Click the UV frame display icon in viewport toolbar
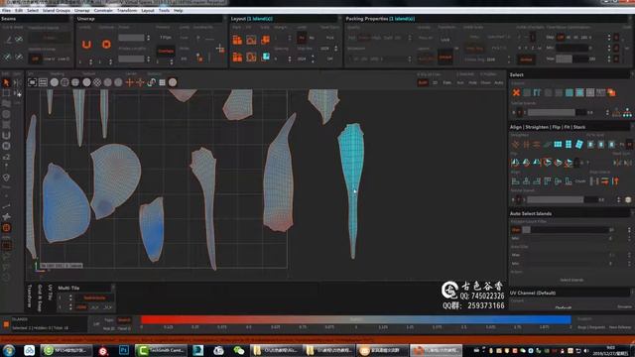635x357 pixels. point(33,82)
